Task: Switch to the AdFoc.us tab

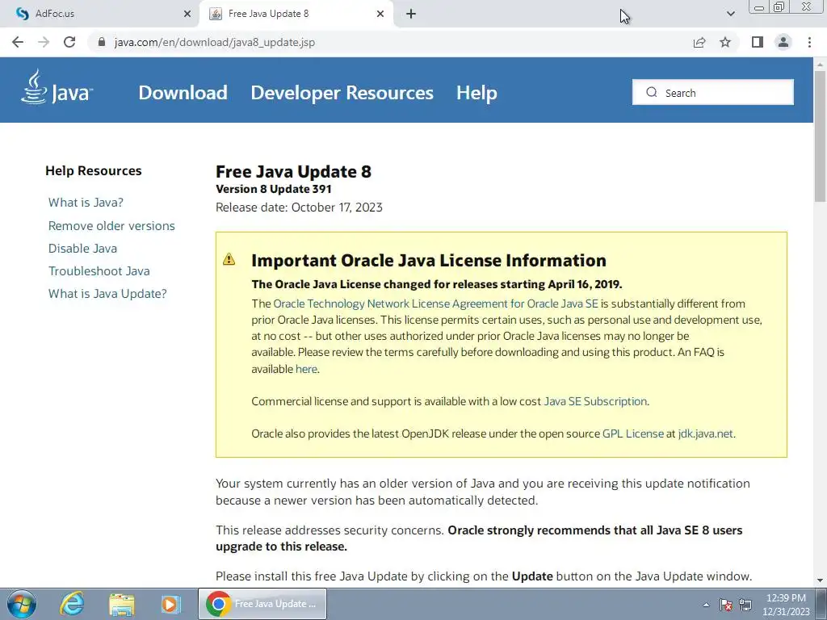Action: [99, 14]
